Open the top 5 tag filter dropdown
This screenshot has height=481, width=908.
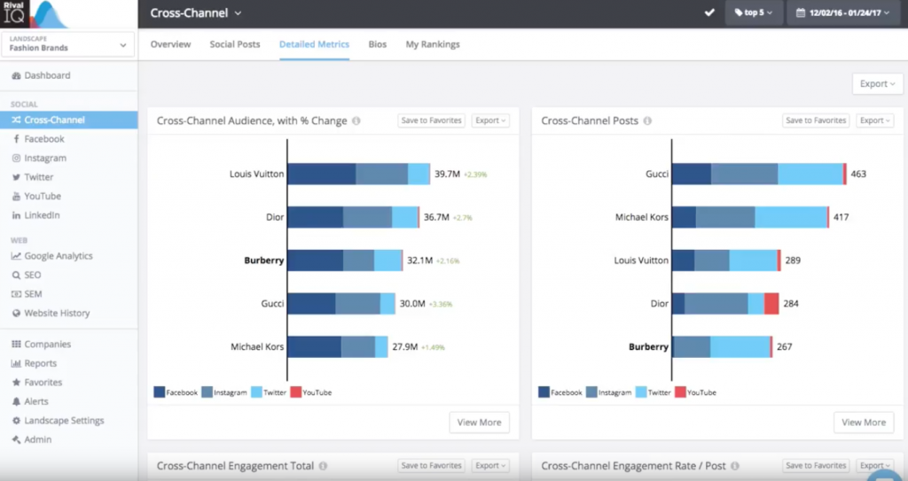pyautogui.click(x=754, y=12)
